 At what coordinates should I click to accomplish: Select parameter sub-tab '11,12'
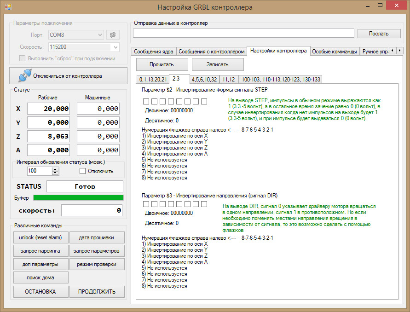click(229, 80)
